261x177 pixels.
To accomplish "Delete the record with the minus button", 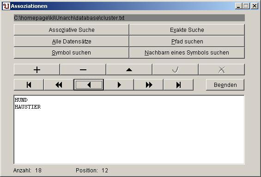I will pyautogui.click(x=83, y=70).
